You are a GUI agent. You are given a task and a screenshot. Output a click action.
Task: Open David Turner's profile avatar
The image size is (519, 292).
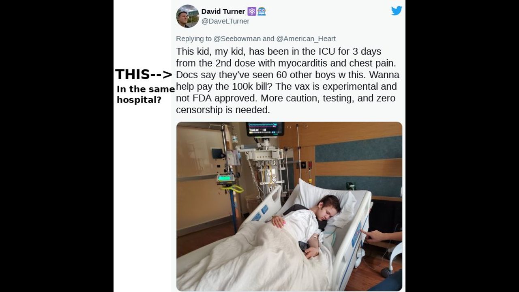(x=187, y=16)
